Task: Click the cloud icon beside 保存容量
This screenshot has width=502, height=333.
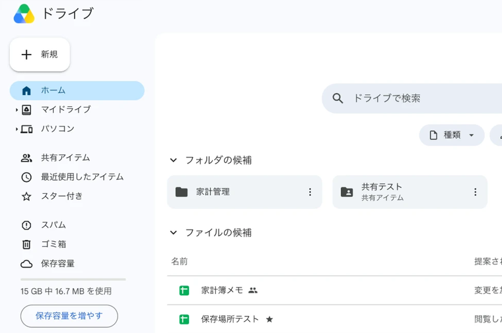Action: 26,264
